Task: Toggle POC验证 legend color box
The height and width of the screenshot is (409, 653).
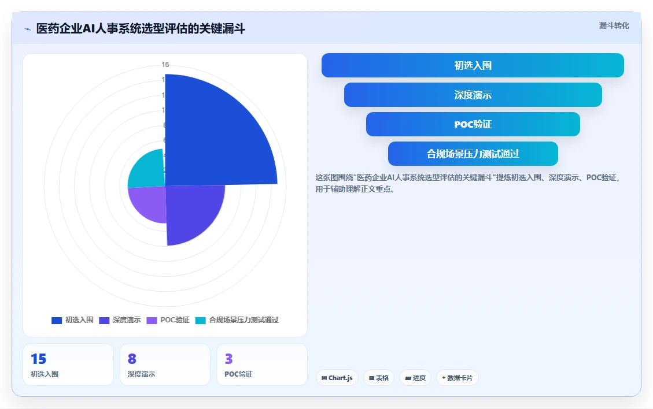Action: [152, 321]
